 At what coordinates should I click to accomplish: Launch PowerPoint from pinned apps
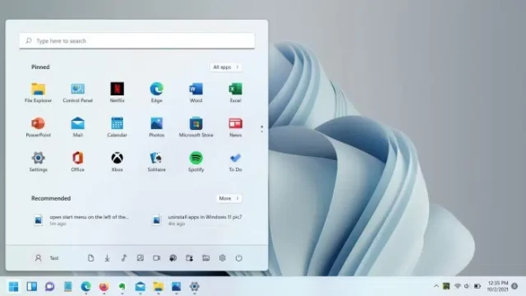click(39, 127)
